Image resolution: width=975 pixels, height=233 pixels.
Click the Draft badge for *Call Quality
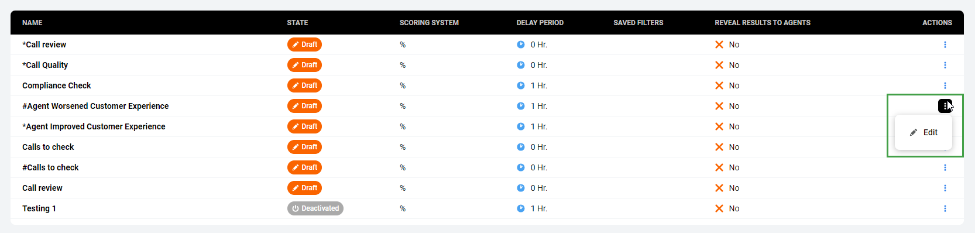pos(304,65)
